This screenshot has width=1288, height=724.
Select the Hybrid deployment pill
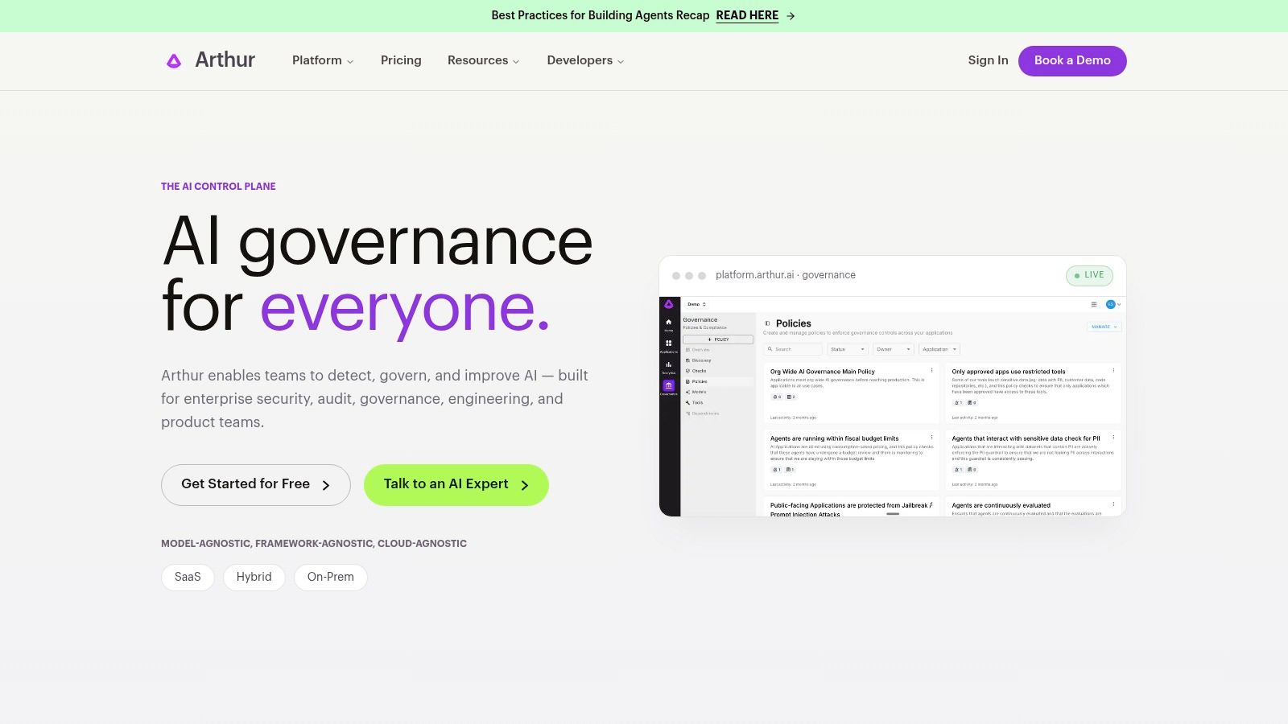[x=254, y=577]
